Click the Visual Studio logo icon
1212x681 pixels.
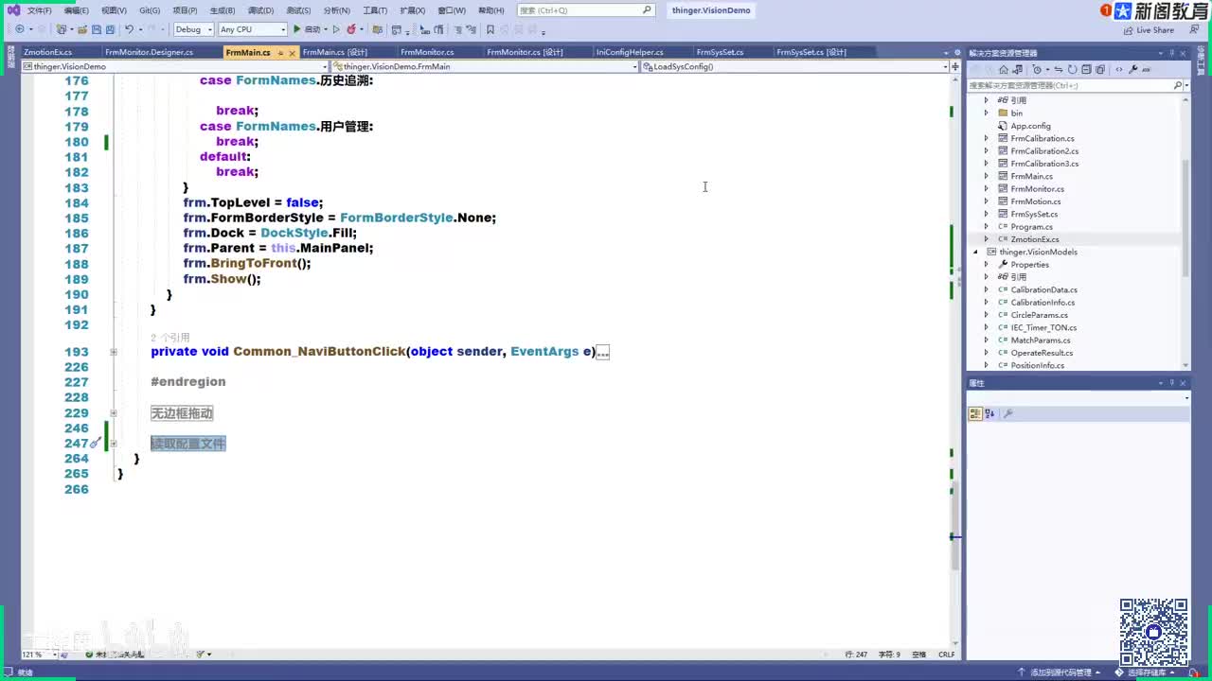click(13, 10)
